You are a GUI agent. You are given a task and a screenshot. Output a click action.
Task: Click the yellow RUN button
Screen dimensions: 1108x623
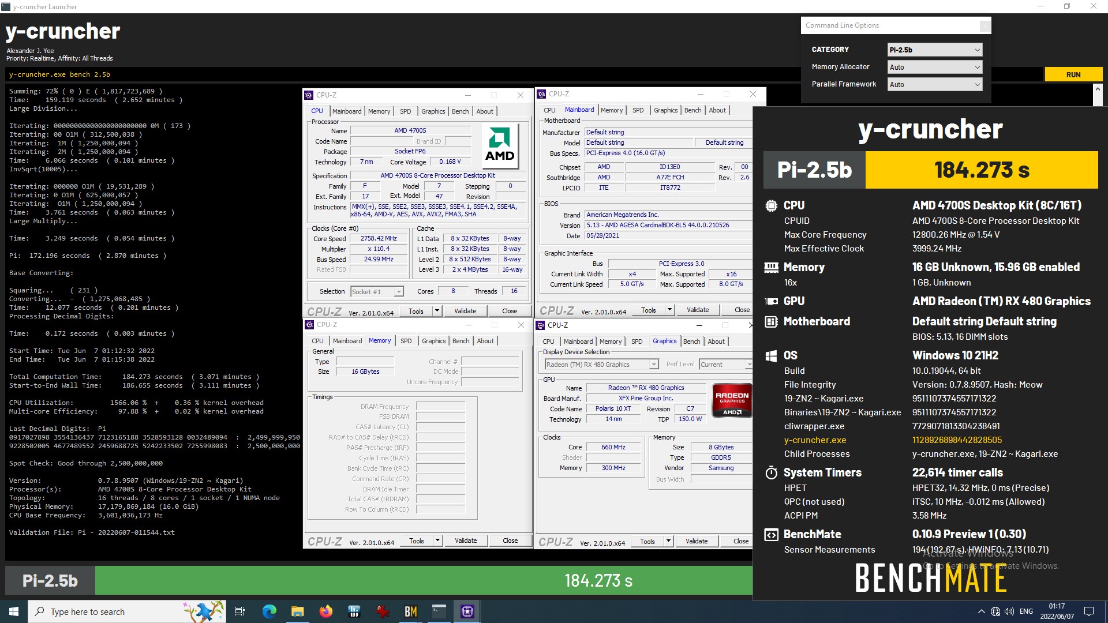(x=1073, y=74)
